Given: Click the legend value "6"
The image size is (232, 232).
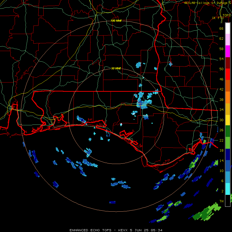Looking at the screenshot, I should (x=222, y=181).
